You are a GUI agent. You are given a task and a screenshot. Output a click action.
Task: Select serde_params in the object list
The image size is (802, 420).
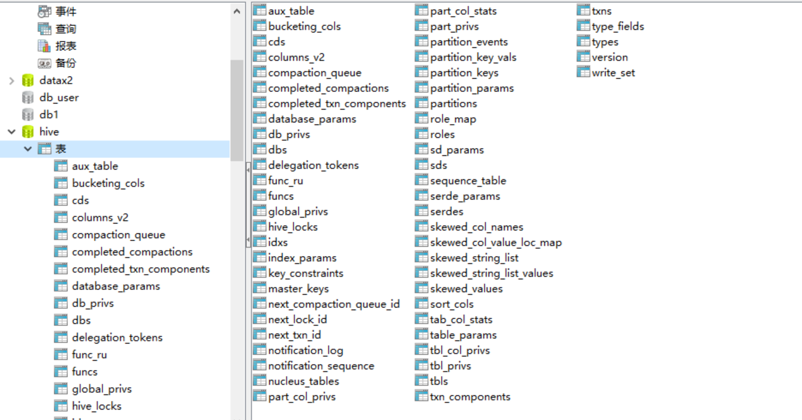465,196
